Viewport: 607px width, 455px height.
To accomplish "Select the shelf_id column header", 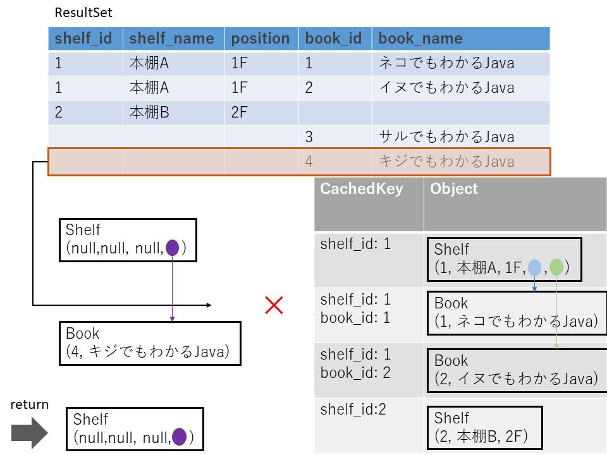I will pyautogui.click(x=85, y=39).
